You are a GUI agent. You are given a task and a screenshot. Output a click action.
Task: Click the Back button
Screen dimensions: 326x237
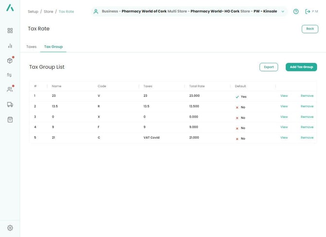click(x=310, y=29)
